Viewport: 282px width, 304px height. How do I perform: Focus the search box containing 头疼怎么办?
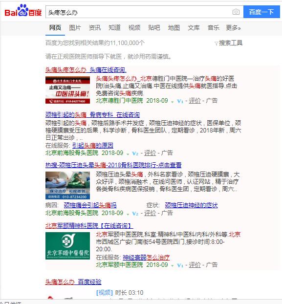144,12
